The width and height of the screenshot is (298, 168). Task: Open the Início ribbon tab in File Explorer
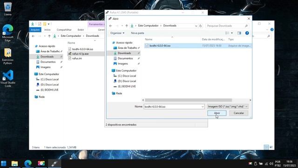tap(47, 30)
